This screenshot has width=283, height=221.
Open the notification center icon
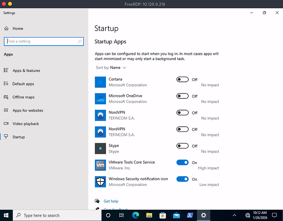(275, 215)
